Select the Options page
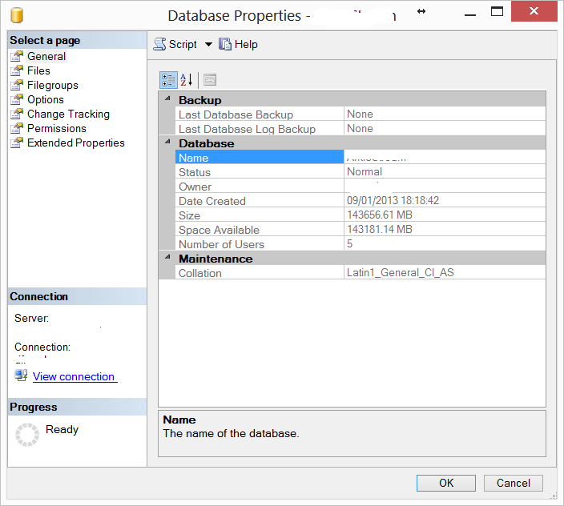The width and height of the screenshot is (564, 506). [46, 99]
